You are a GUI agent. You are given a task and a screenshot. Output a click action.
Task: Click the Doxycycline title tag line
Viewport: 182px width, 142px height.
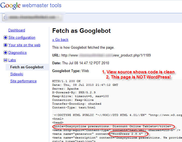coord(112,126)
